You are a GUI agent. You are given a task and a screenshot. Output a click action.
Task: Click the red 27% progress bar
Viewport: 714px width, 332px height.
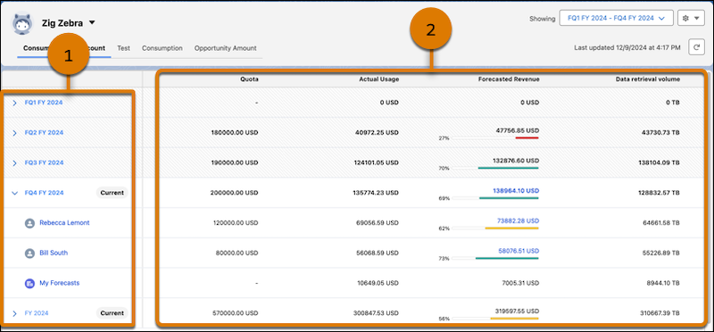(527, 137)
